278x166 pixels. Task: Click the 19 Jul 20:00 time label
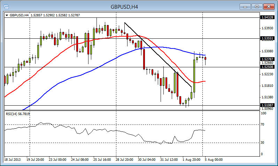tap(35, 160)
